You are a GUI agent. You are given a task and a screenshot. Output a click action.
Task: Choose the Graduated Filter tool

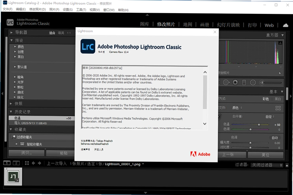pyautogui.click(x=244, y=82)
